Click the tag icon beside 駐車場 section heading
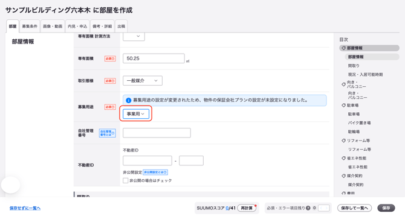The image size is (405, 219). (343, 105)
